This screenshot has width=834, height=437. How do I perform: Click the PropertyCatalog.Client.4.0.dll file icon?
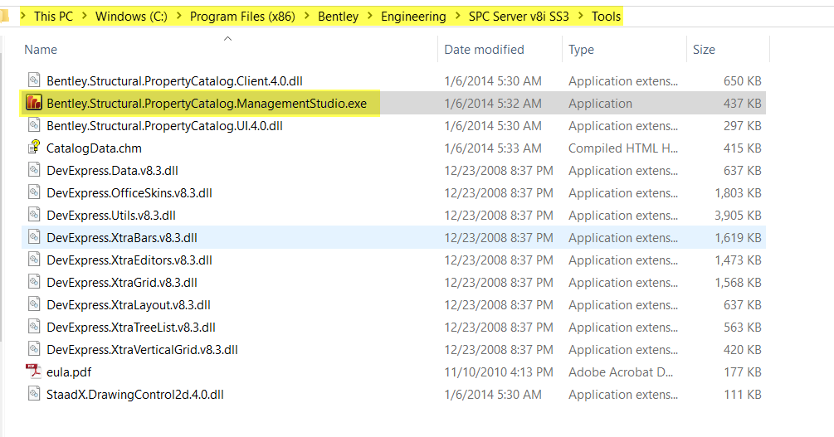pos(33,80)
